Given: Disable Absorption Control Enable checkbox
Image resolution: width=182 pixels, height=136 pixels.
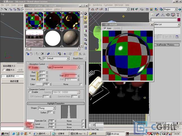Looking at the screenshot, I should pyautogui.click(x=30, y=68).
